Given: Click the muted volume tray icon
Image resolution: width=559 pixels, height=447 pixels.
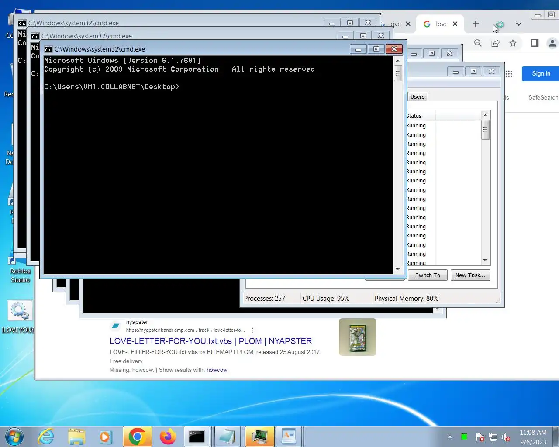Looking at the screenshot, I should tap(506, 437).
